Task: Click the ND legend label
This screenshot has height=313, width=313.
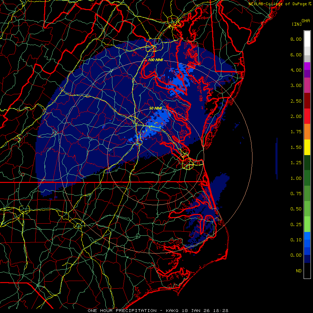Action: coord(299,271)
